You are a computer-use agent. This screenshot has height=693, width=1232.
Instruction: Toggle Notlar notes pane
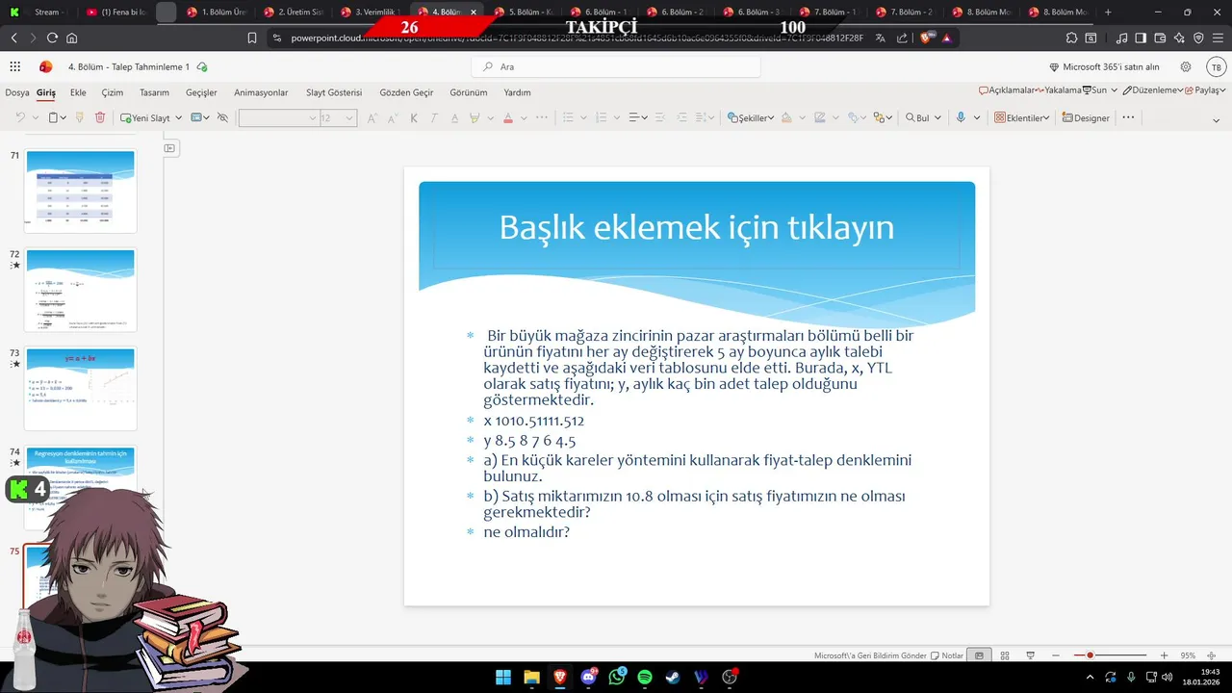[947, 655]
